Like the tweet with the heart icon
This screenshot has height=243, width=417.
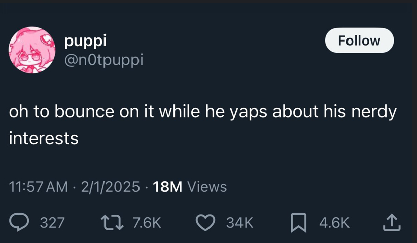click(205, 222)
